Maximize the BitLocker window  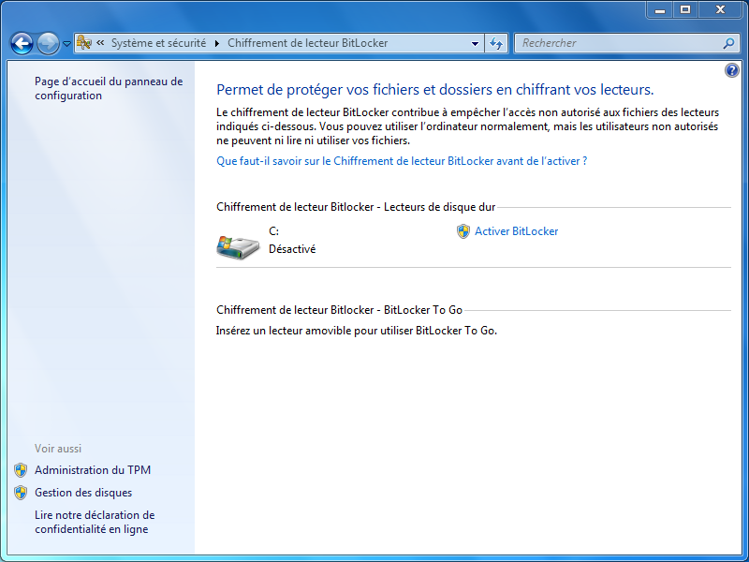[685, 9]
